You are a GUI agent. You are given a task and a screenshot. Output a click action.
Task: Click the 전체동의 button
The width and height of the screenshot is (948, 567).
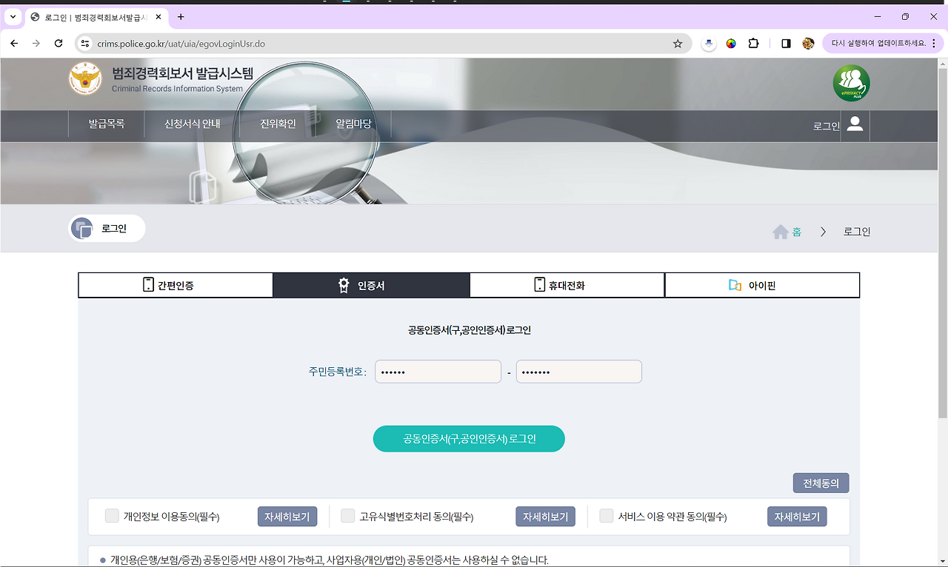coord(821,483)
